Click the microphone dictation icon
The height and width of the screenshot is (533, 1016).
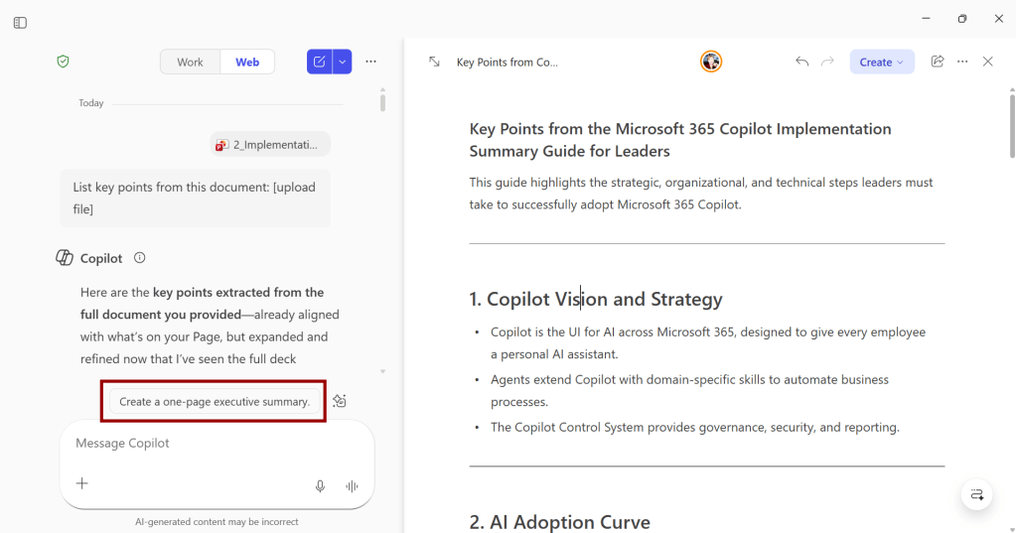(x=320, y=486)
